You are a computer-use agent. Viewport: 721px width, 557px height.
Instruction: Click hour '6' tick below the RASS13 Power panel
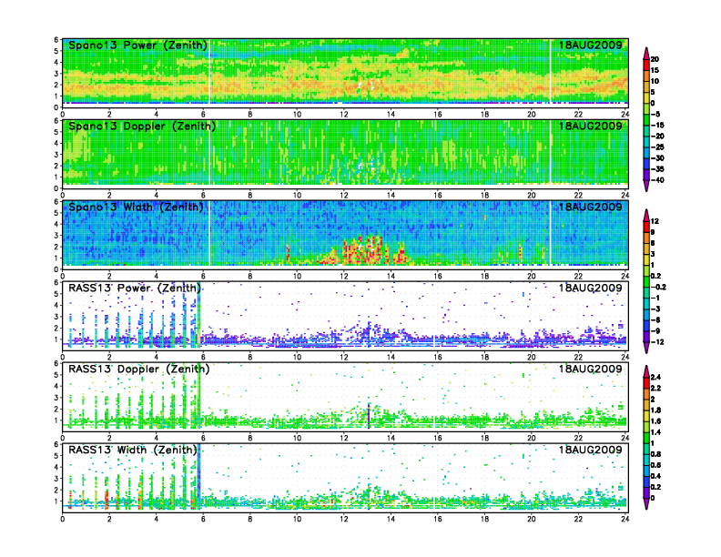click(x=203, y=357)
